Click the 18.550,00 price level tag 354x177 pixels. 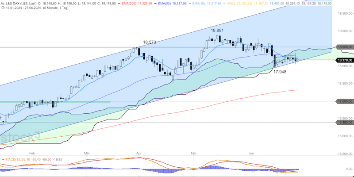click(345, 47)
